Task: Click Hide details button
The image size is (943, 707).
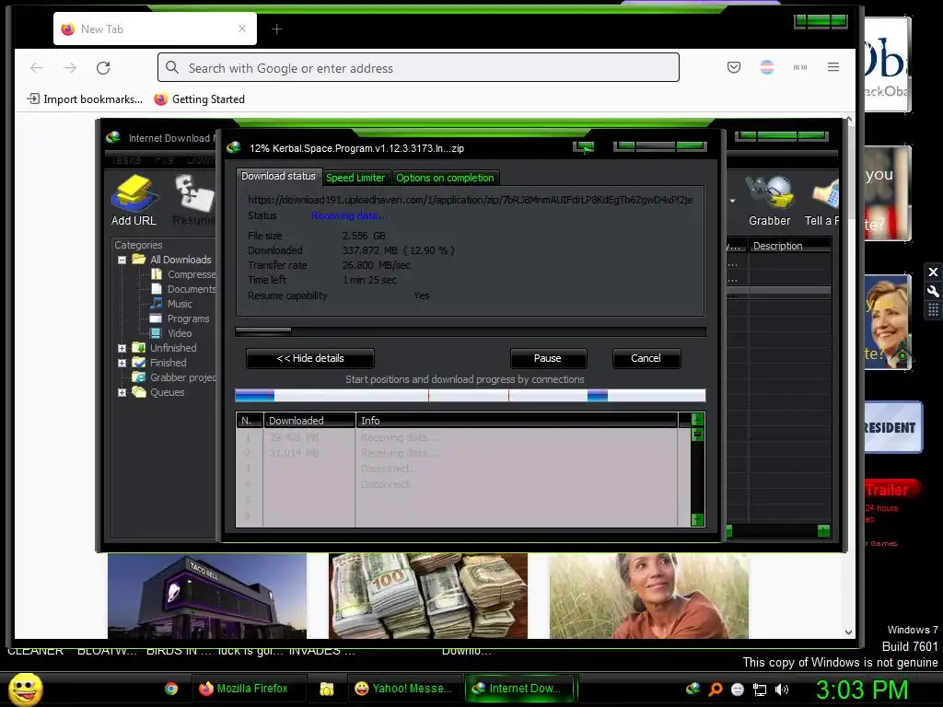Action: click(310, 358)
